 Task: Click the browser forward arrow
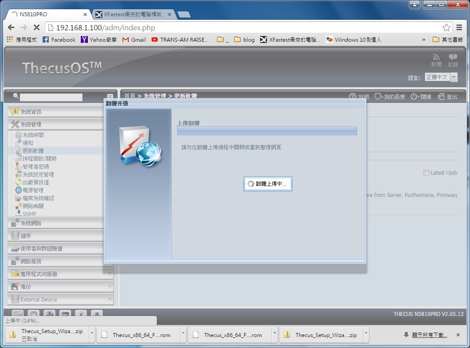point(24,28)
